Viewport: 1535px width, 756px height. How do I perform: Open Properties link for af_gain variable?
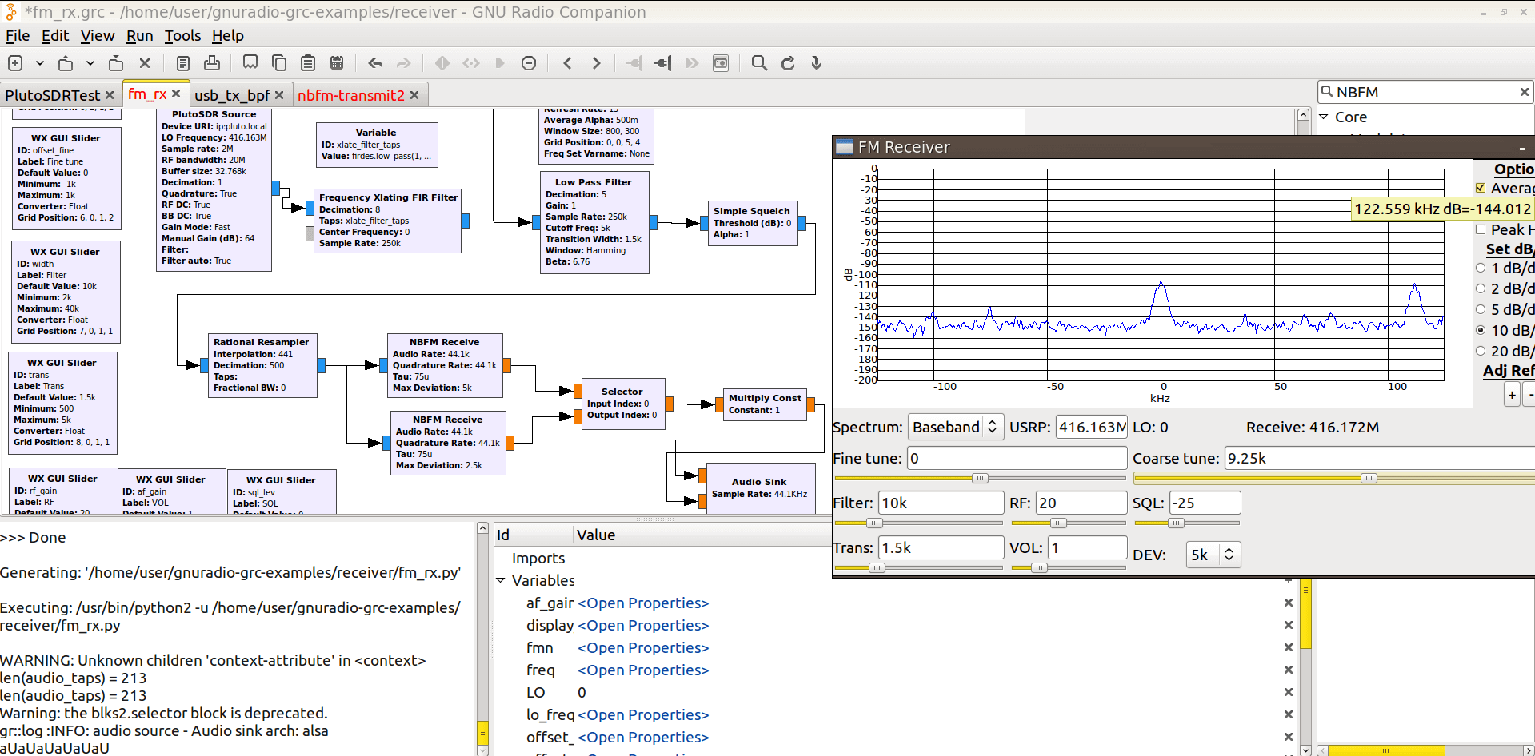coord(642,603)
